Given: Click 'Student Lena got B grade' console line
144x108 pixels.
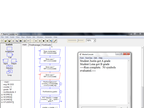Looking at the screenshot, I should click(95, 64).
